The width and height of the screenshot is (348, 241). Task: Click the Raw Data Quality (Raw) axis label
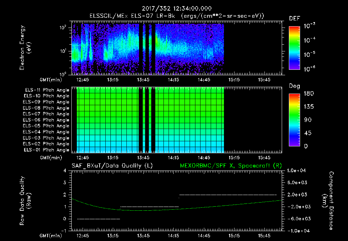[x=25, y=201]
